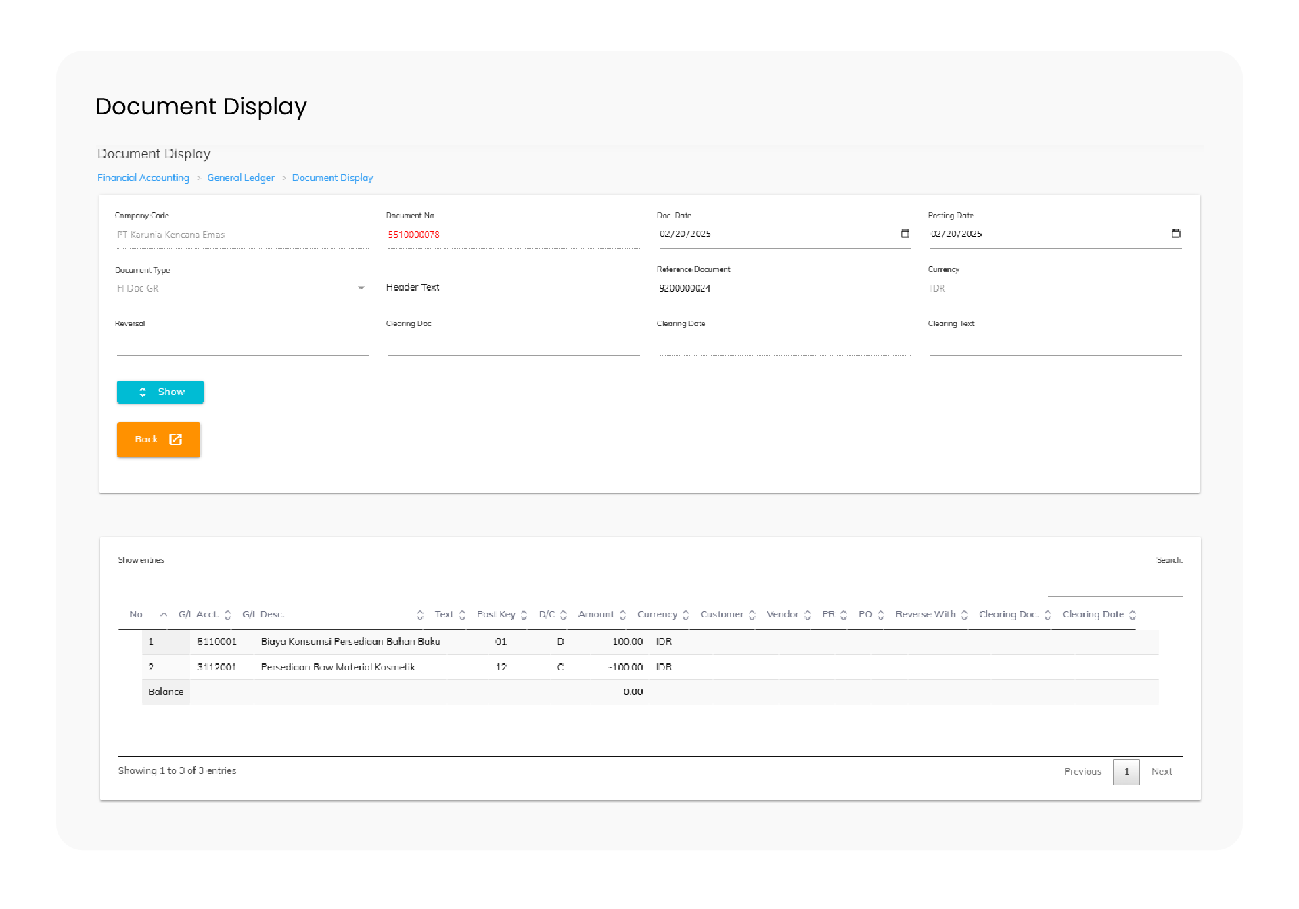Click sort icon beside Clearing Date column
Image resolution: width=1299 pixels, height=909 pixels.
1133,615
